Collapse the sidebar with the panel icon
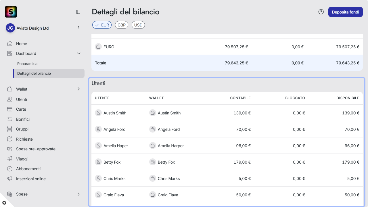Viewport: 368px width, 207px height. (78, 12)
